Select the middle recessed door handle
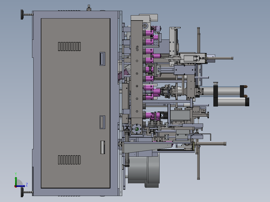The image size is (270, 202). coord(102,122)
